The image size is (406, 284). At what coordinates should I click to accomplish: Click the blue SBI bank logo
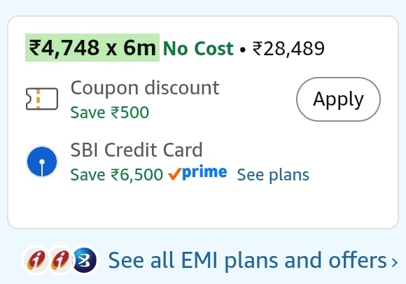tap(42, 162)
